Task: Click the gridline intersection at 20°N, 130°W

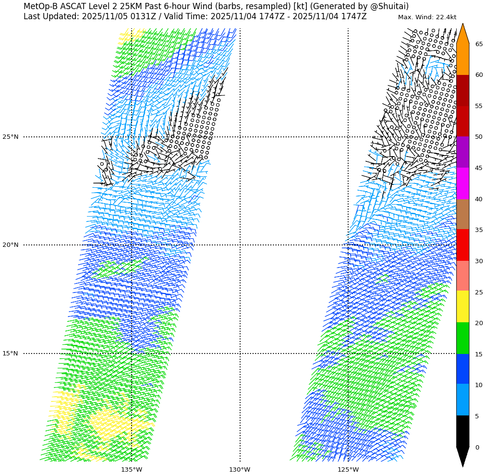Action: tap(240, 245)
